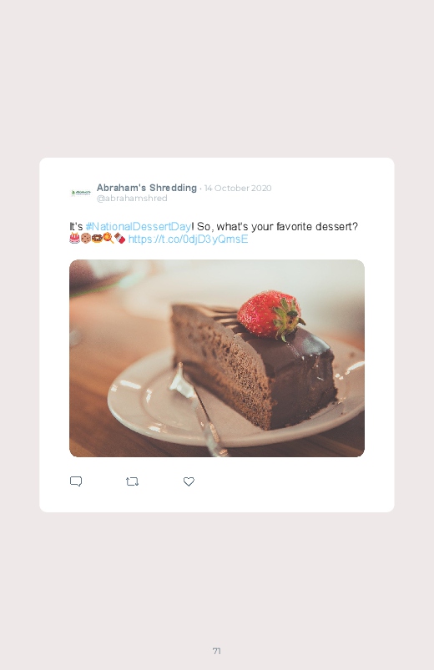Click the word "It's" starting the tweet
Viewport: 434px width, 670px height.
[x=76, y=226]
